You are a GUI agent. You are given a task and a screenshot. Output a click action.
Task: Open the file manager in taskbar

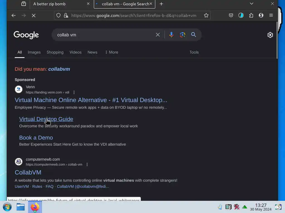21,207
